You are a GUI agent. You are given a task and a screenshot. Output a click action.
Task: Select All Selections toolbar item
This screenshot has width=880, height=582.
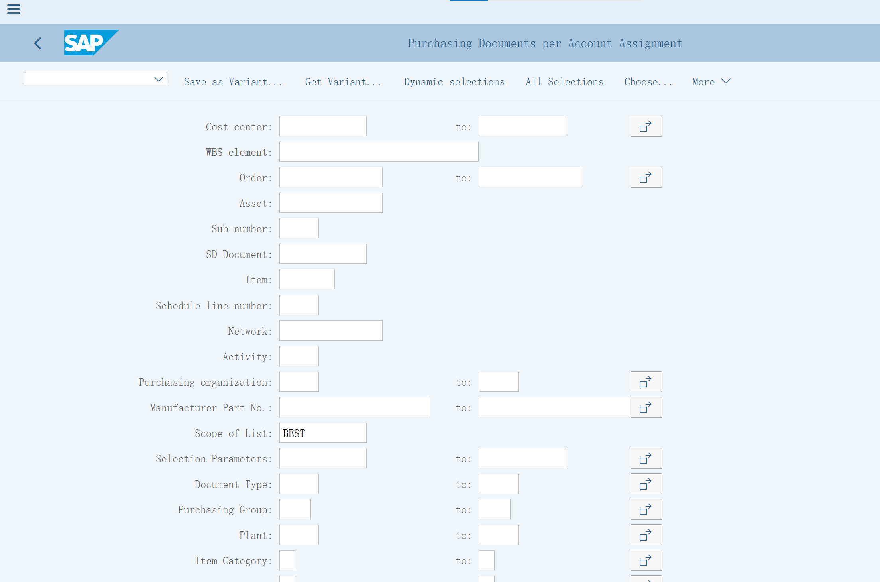(x=564, y=82)
